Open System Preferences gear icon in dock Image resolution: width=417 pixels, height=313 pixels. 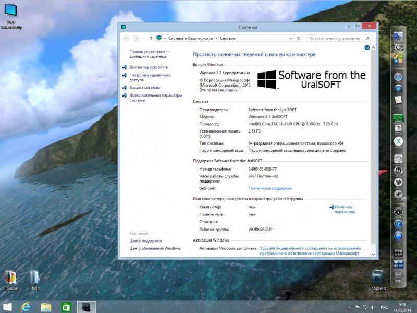pos(398,47)
